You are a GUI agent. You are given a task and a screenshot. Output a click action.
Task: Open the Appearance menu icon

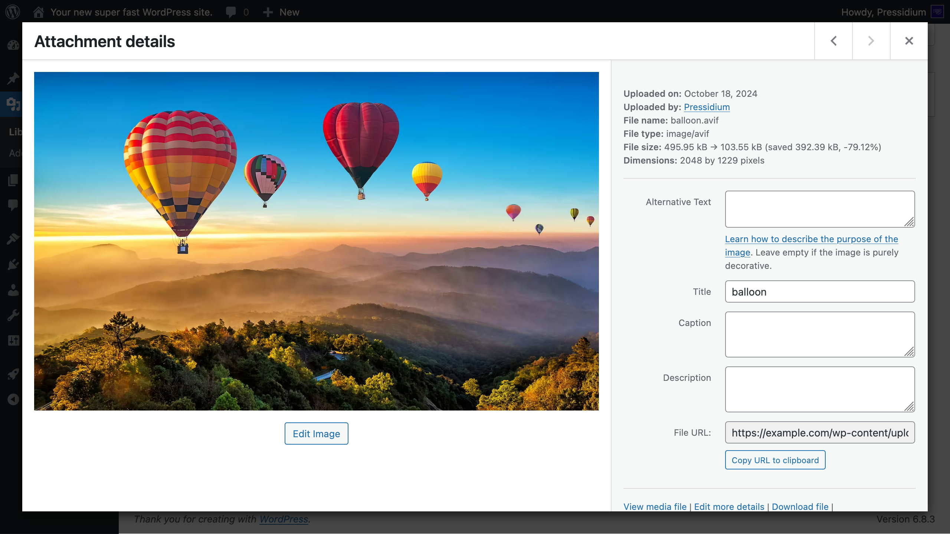pyautogui.click(x=13, y=239)
